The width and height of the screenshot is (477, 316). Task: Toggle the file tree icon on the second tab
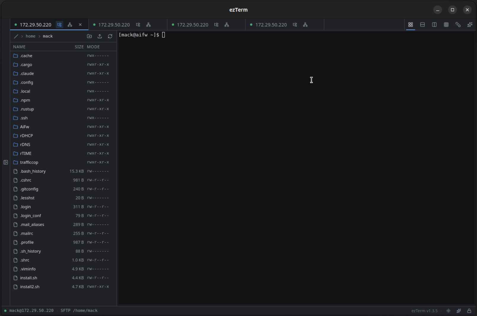[x=138, y=25]
